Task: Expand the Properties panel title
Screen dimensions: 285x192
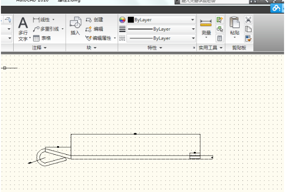Action: 154,48
